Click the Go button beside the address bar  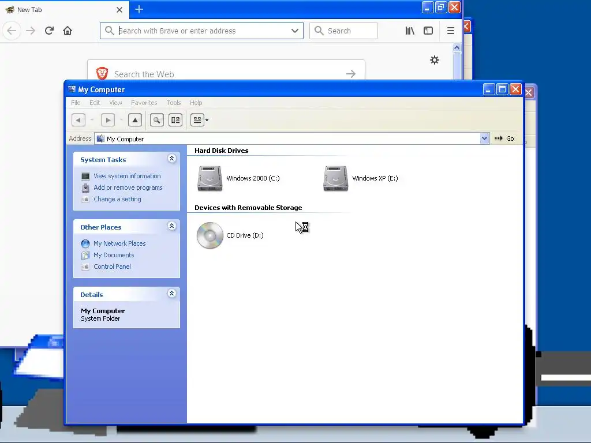point(504,138)
